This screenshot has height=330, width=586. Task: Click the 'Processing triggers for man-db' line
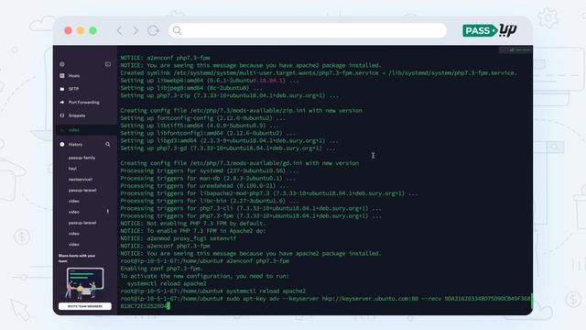[208, 179]
